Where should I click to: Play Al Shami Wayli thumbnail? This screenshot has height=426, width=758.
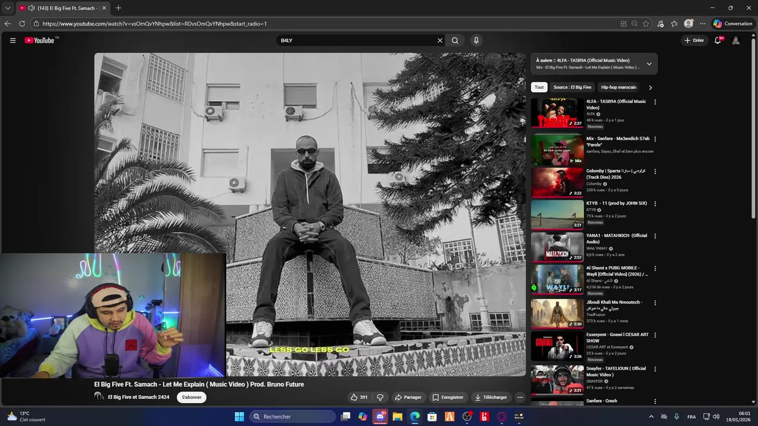click(x=557, y=279)
